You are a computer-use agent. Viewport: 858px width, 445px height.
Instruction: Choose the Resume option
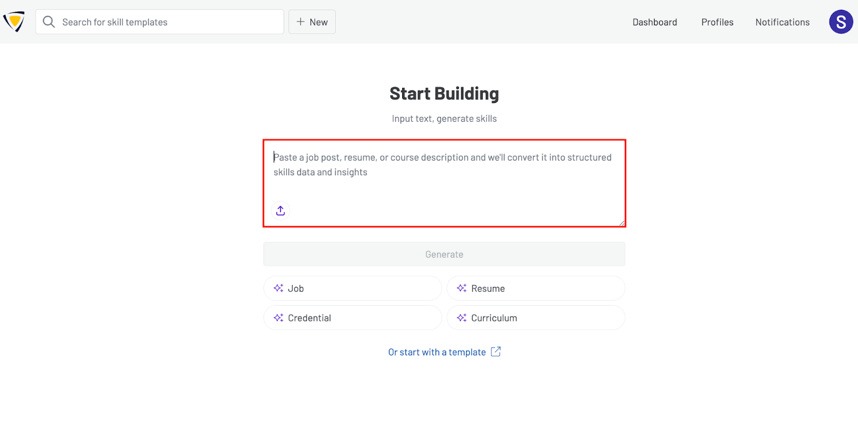pos(536,288)
